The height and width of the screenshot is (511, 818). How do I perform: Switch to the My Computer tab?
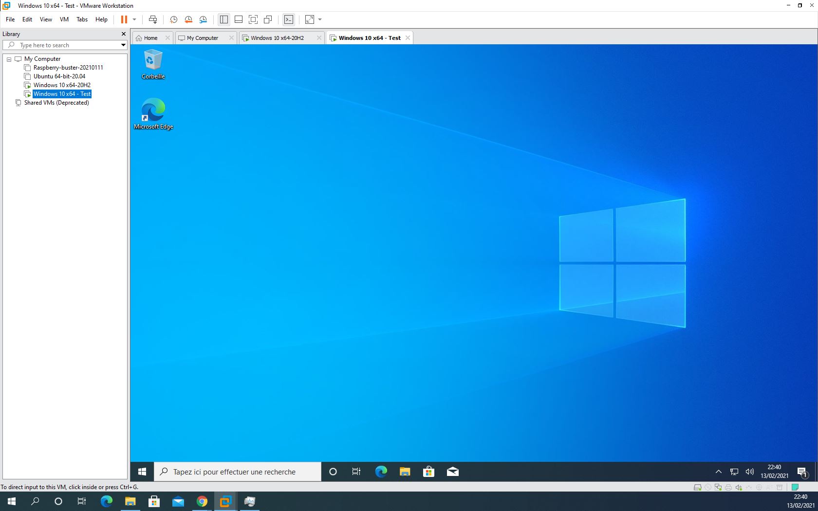coord(203,38)
